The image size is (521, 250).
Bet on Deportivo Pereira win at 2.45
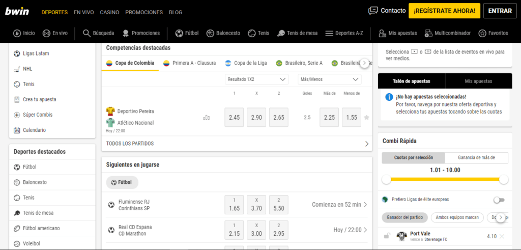coord(234,117)
